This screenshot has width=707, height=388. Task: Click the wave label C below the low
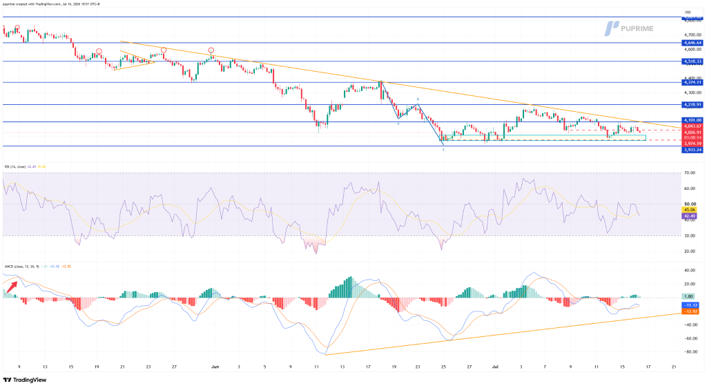pos(443,150)
